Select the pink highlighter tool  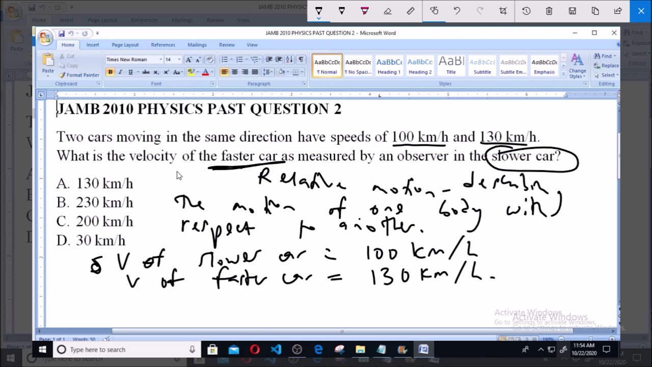tap(365, 11)
